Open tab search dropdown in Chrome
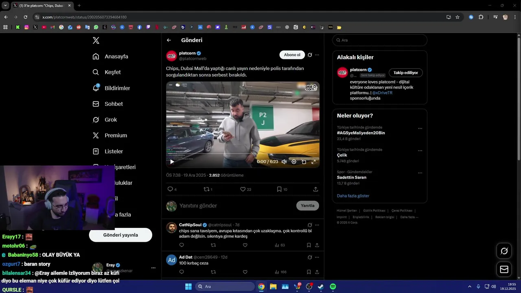The height and width of the screenshot is (293, 521). [5, 6]
